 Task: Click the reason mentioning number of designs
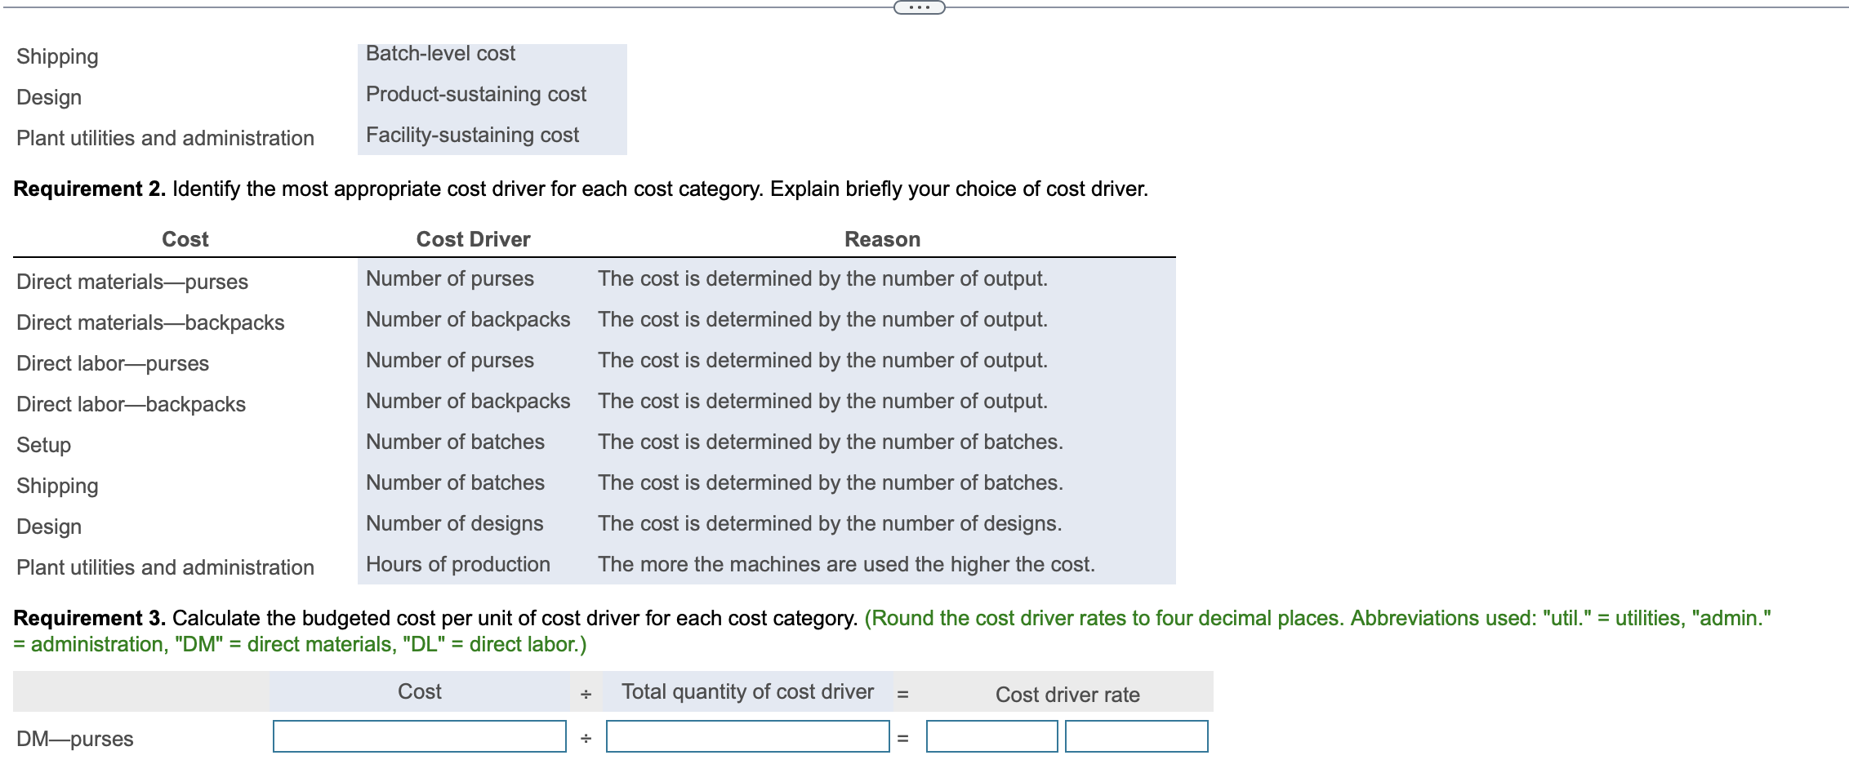point(830,524)
